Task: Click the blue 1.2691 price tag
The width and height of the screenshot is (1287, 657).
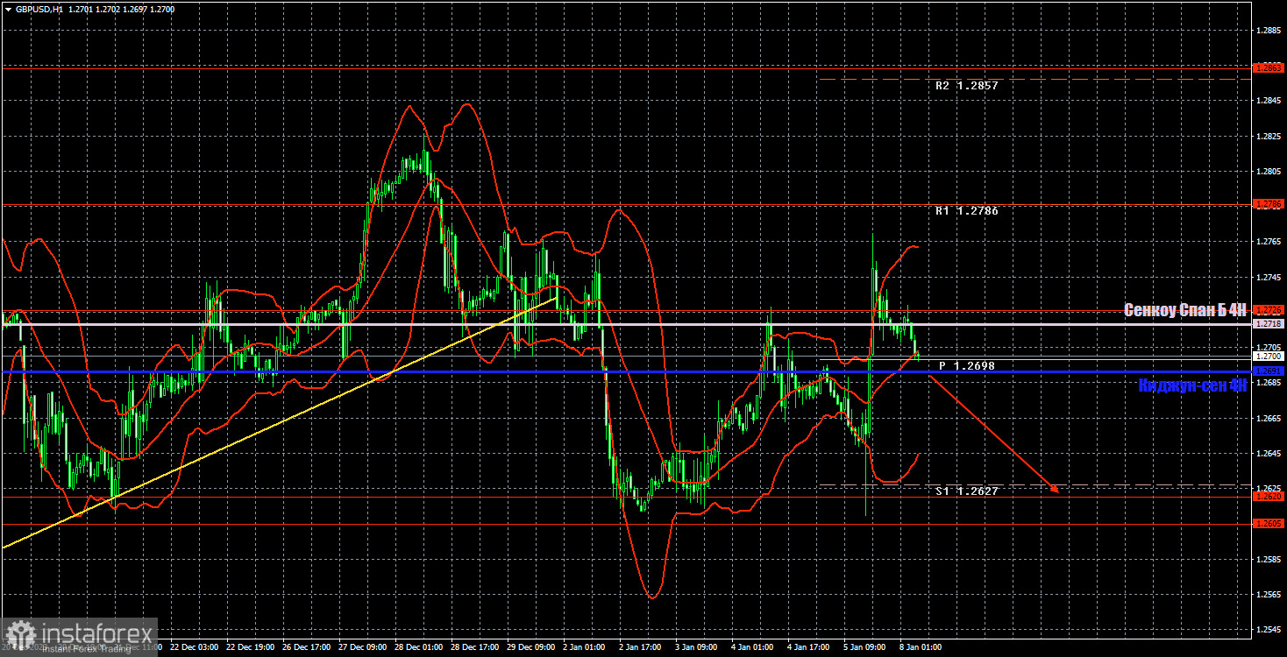Action: pos(1269,371)
